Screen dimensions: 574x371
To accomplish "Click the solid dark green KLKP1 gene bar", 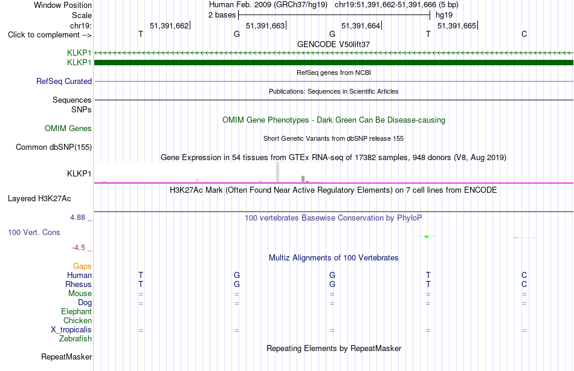I will point(334,63).
